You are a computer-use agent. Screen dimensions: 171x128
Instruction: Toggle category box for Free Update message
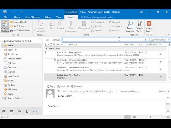[x=146, y=53]
